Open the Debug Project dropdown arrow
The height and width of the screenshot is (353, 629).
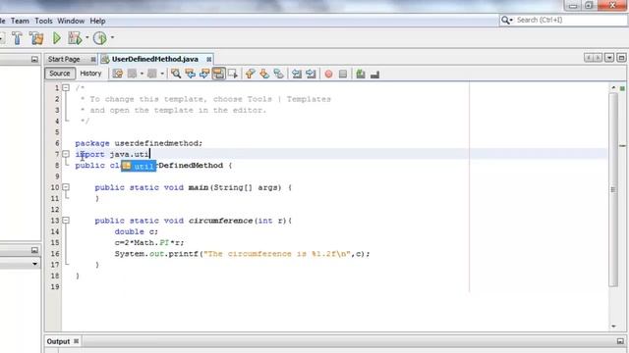coord(87,38)
